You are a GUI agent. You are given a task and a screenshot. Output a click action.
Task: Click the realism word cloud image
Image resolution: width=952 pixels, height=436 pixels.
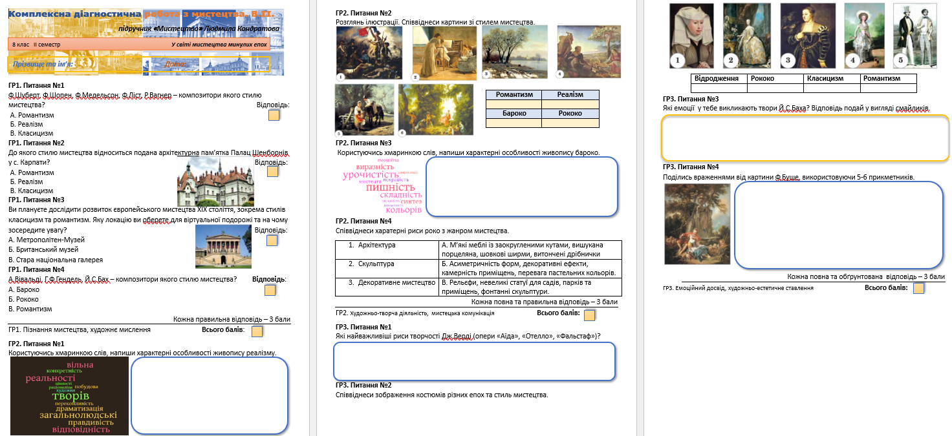coord(69,396)
